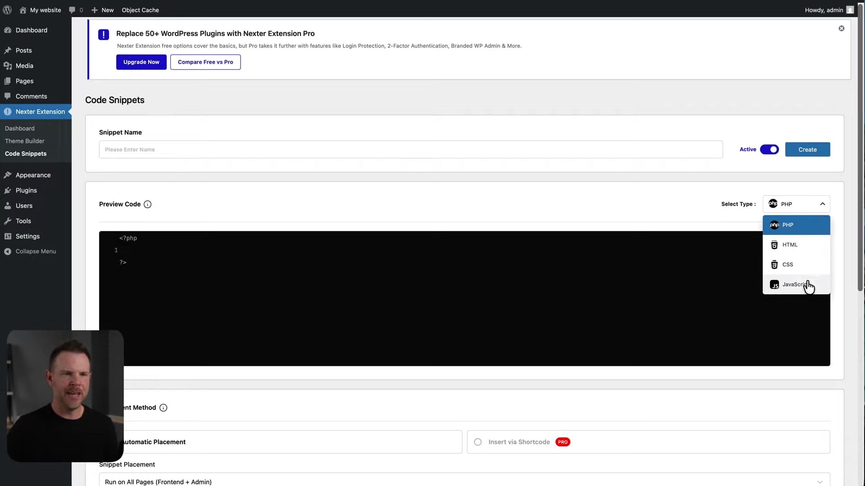Choose PHP from type list

click(x=796, y=225)
